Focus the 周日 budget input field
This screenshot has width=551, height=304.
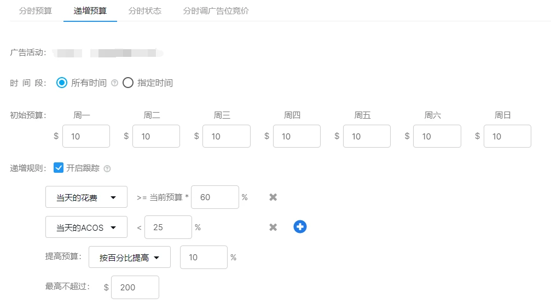coord(507,136)
